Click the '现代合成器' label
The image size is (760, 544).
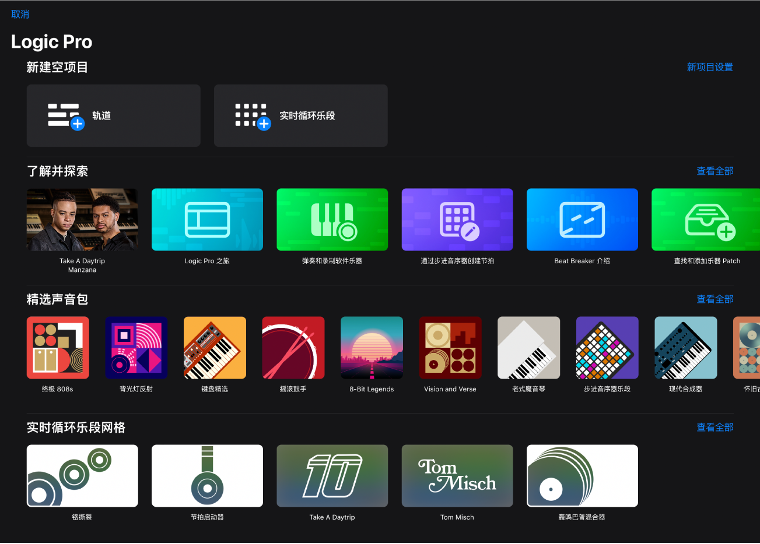tap(686, 389)
